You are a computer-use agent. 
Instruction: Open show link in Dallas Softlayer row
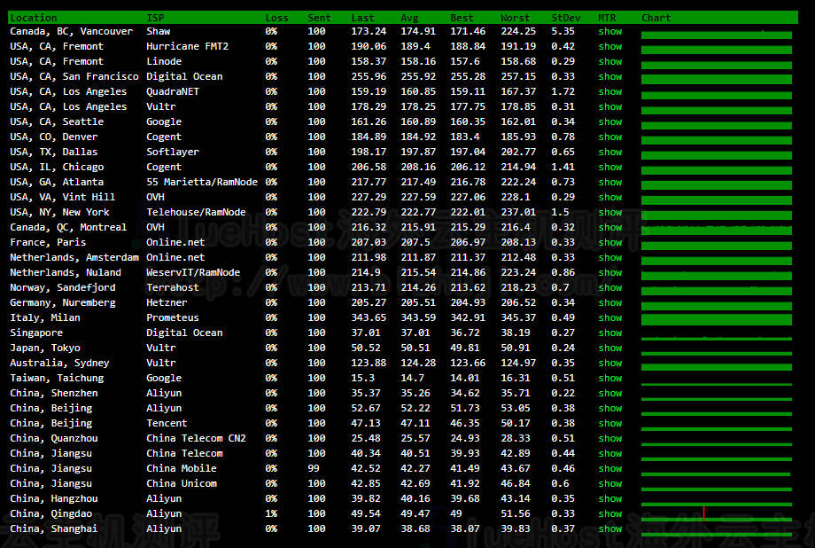(x=609, y=152)
